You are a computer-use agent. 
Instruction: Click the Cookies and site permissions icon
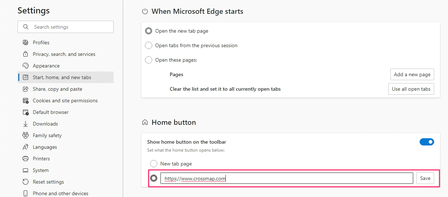[x=25, y=100]
